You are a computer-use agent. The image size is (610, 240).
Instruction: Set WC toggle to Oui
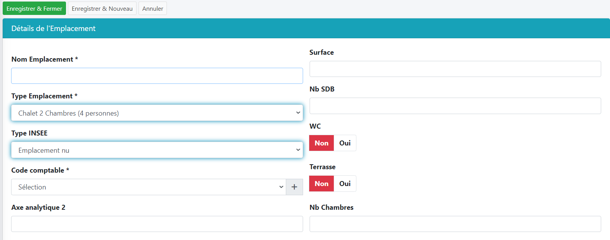[345, 143]
